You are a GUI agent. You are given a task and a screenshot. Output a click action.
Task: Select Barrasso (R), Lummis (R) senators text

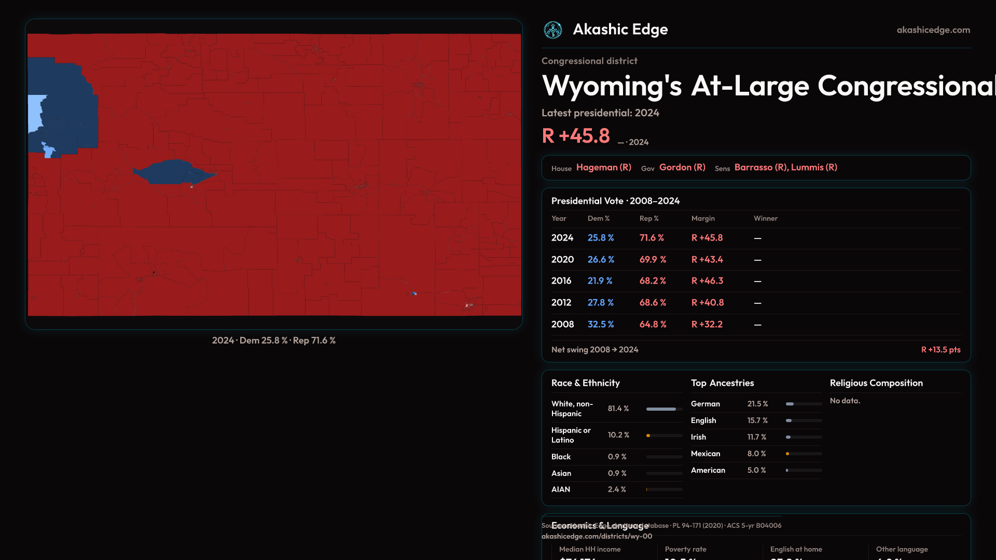[x=785, y=167]
